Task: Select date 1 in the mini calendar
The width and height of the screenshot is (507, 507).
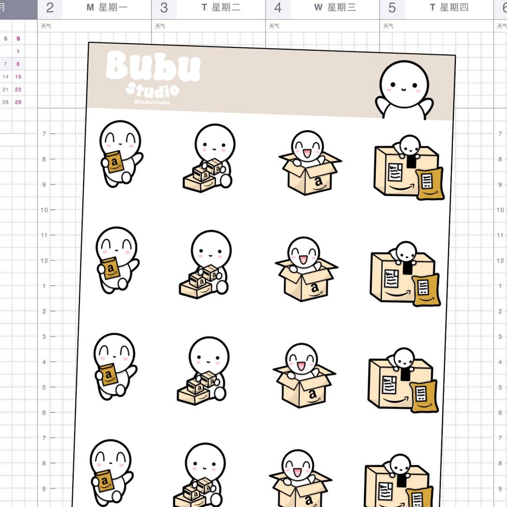Action: pyautogui.click(x=18, y=52)
